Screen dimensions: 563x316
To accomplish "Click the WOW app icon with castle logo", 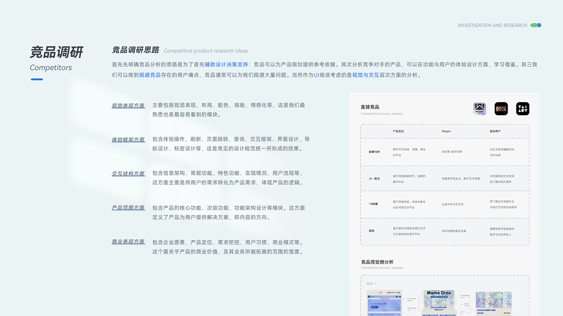I will click(x=479, y=108).
